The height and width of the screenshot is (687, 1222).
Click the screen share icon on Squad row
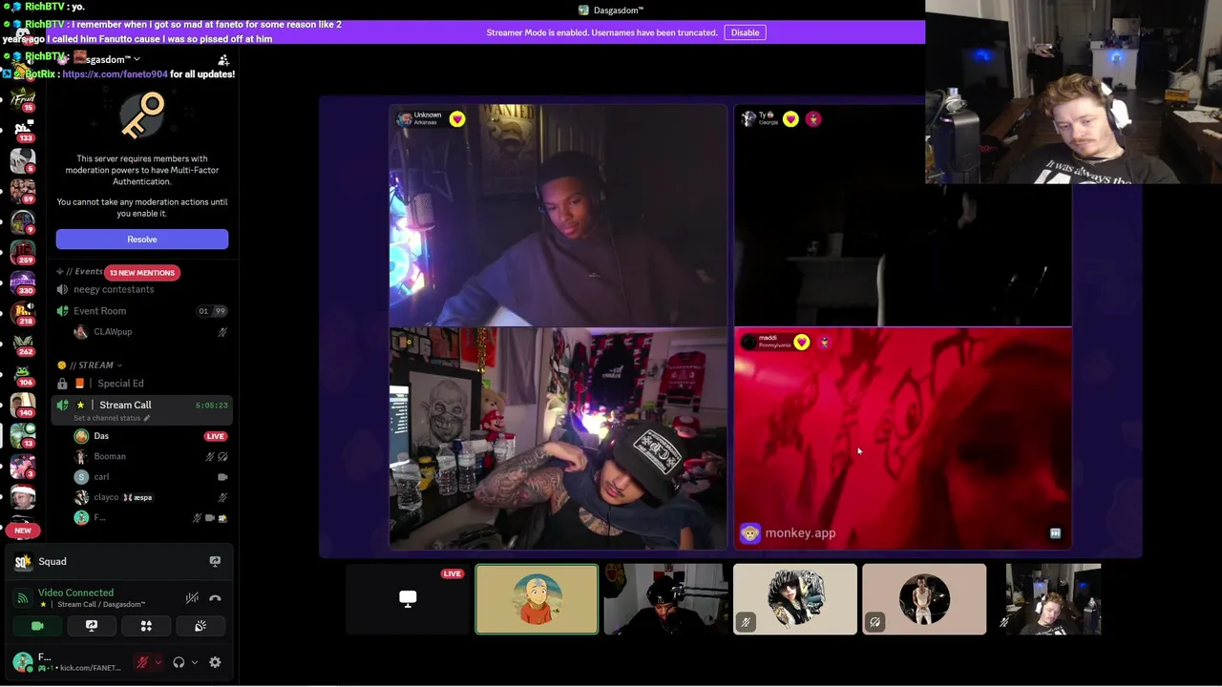tap(215, 562)
